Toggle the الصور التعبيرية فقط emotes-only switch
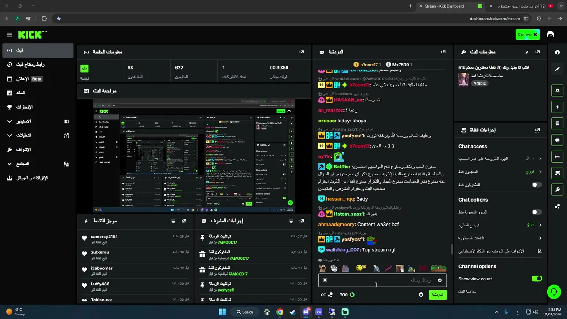Viewport: 567px width, 319px height. [537, 212]
